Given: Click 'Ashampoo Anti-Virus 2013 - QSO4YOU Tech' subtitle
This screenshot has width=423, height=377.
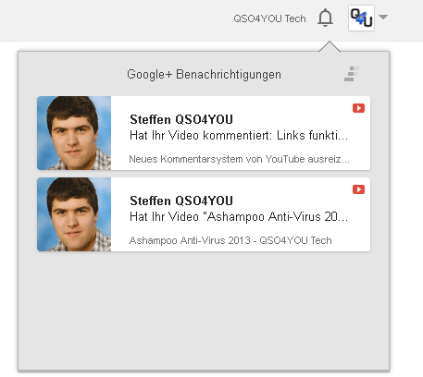Looking at the screenshot, I should [230, 240].
